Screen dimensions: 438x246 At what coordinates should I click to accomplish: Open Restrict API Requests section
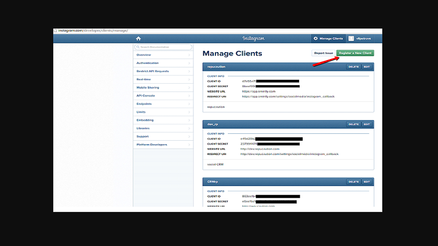[163, 71]
